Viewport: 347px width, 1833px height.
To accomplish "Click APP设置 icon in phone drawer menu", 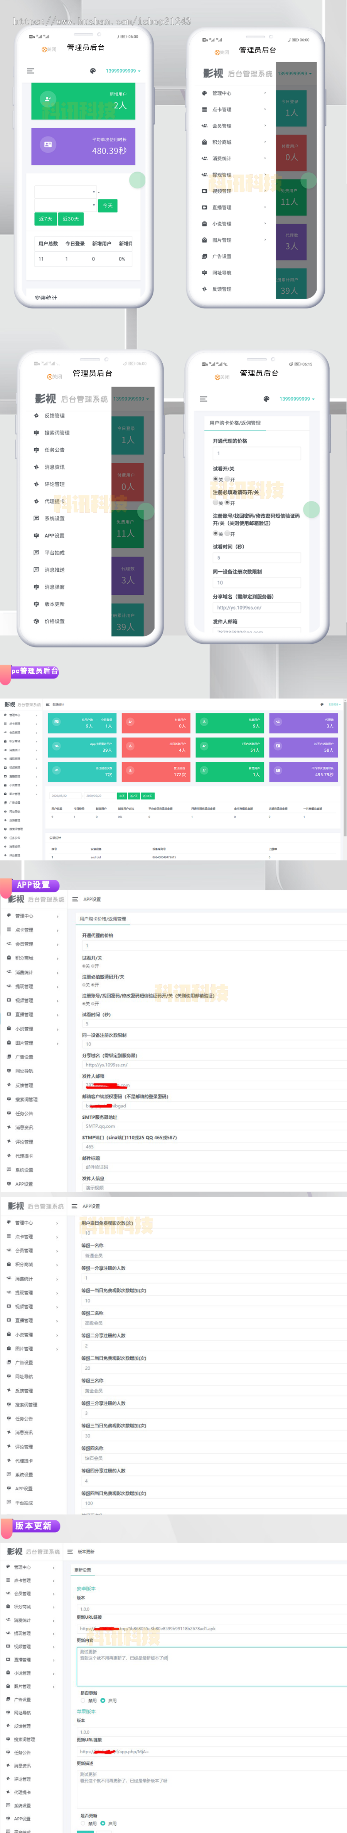I will pyautogui.click(x=36, y=535).
